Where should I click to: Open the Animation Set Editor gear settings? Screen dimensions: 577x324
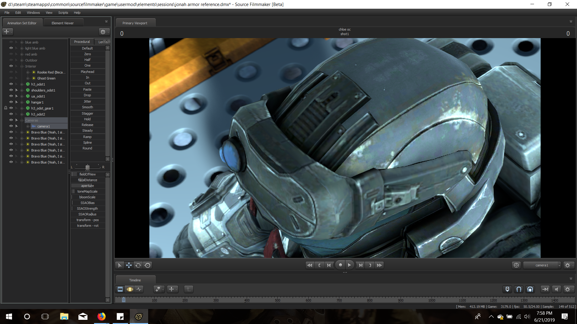point(103,32)
